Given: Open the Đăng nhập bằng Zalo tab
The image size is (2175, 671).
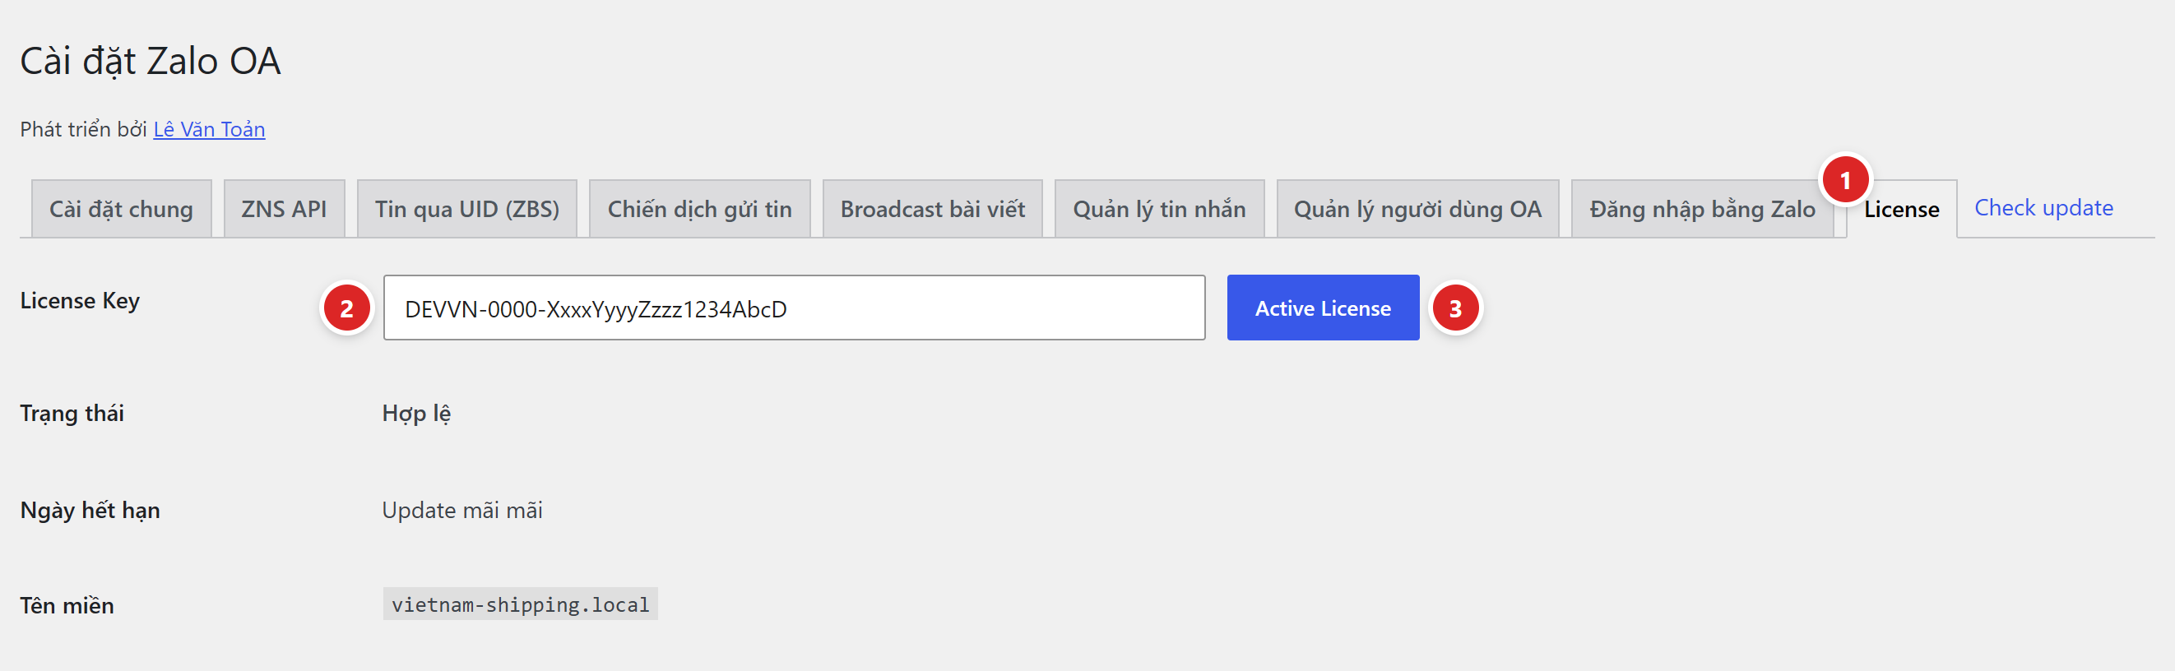Looking at the screenshot, I should coord(1702,209).
